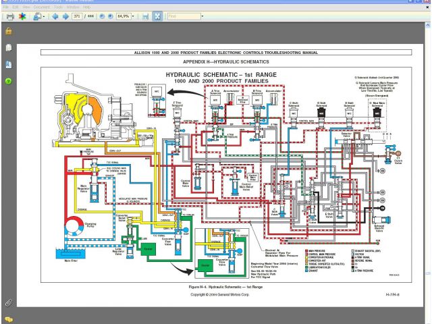Click the zoom in button
This screenshot has width=432, height=324.
tap(111, 16)
